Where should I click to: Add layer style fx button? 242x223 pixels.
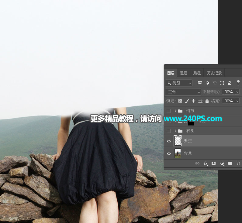(206, 164)
